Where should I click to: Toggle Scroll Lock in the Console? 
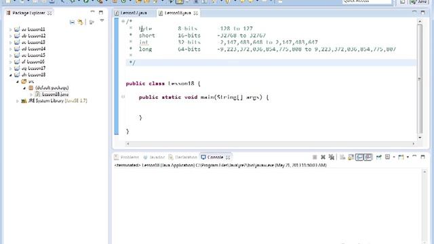351,157
